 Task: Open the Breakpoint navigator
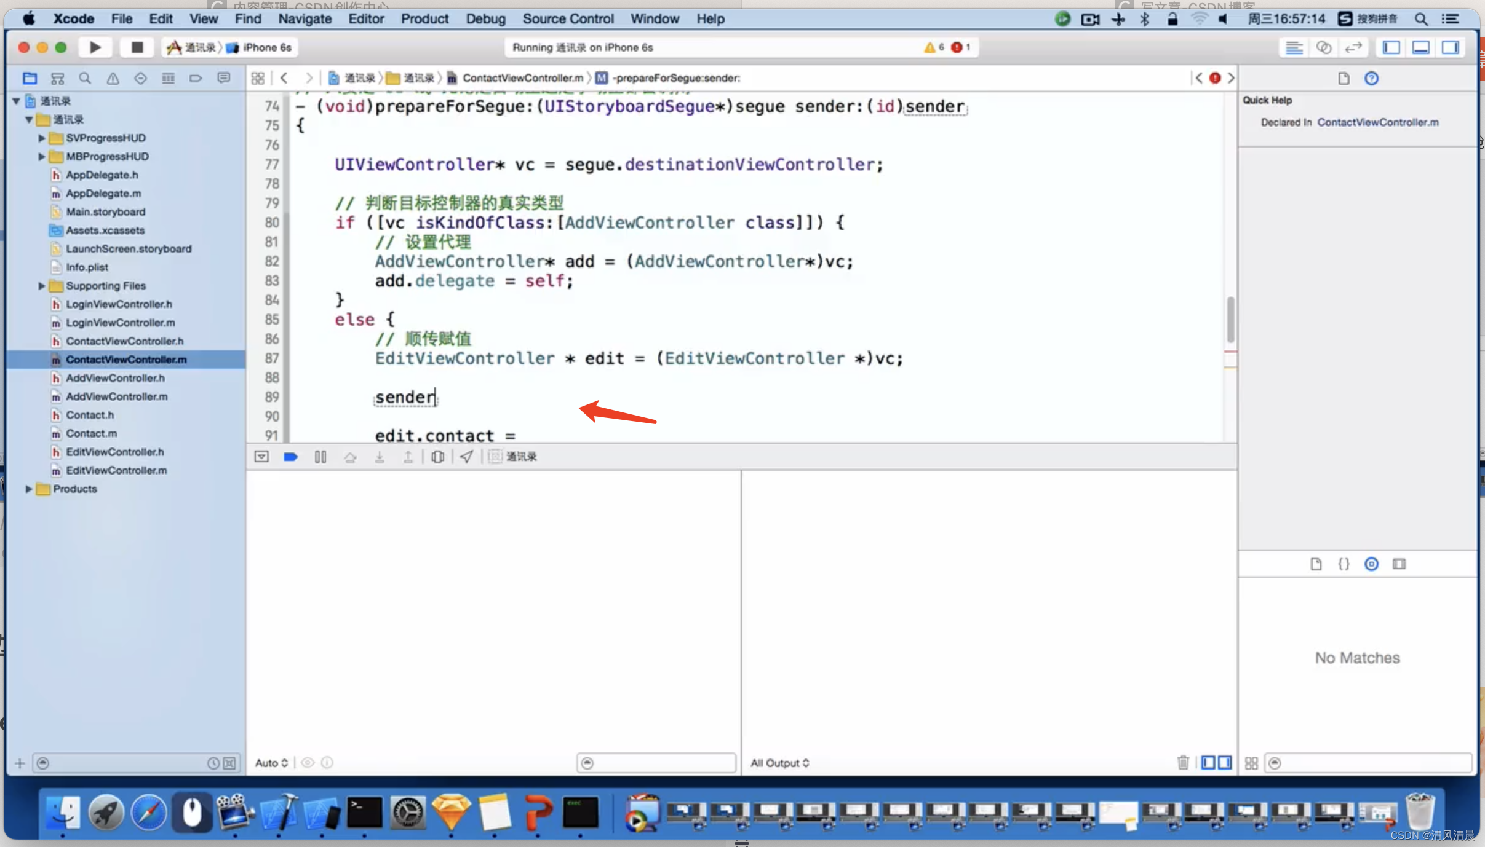tap(196, 78)
